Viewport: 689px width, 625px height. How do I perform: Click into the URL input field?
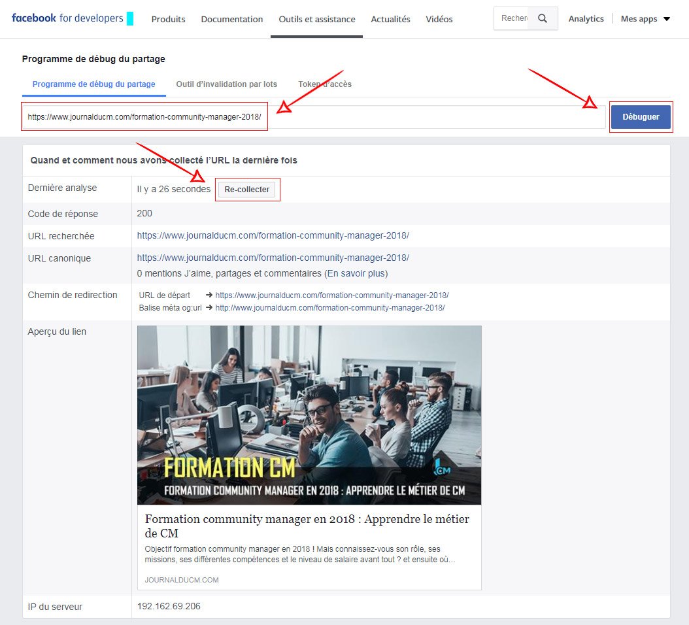[x=314, y=117]
